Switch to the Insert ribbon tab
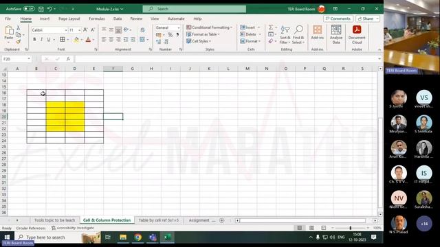Screen dimensions: 440x247 [44, 19]
